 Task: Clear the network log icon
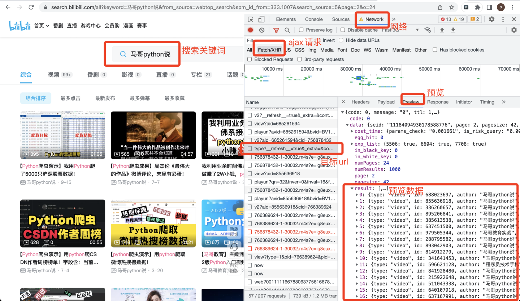(262, 30)
